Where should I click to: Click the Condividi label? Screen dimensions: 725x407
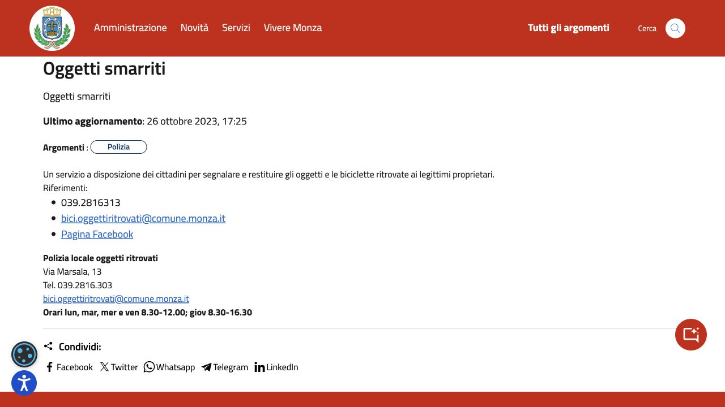click(x=80, y=347)
